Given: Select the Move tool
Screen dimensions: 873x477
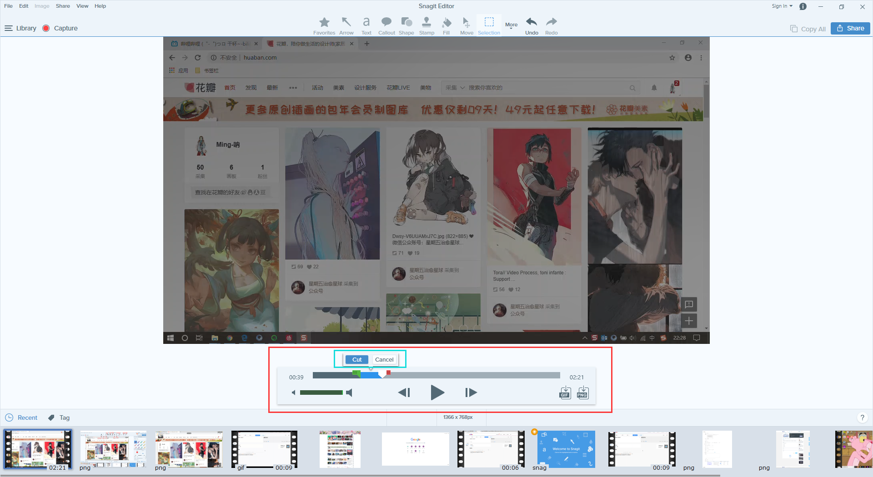Looking at the screenshot, I should (467, 25).
